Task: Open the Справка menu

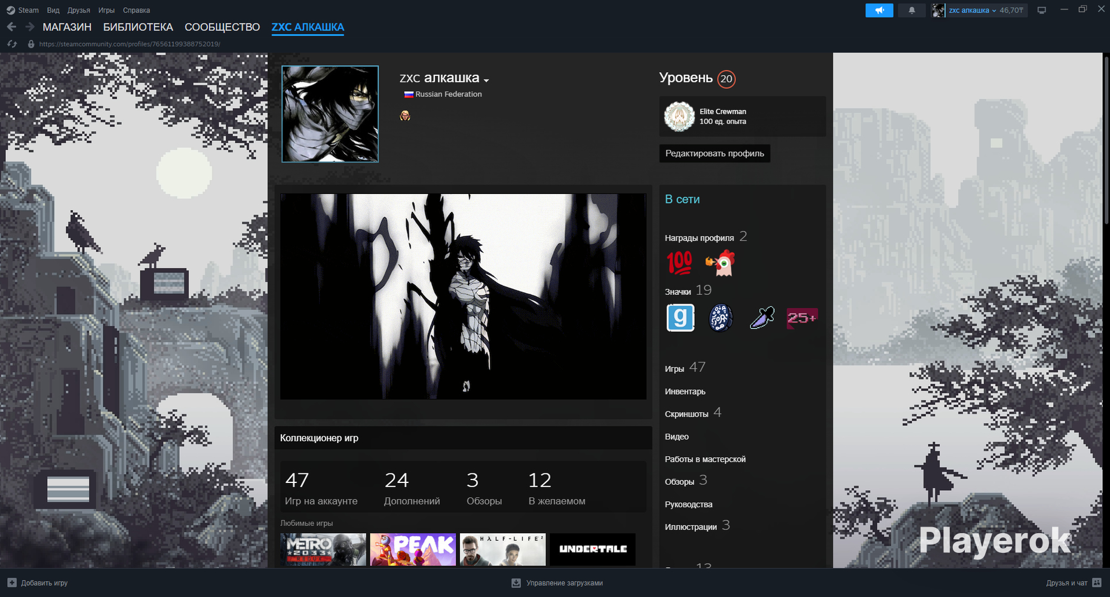Action: 136,10
